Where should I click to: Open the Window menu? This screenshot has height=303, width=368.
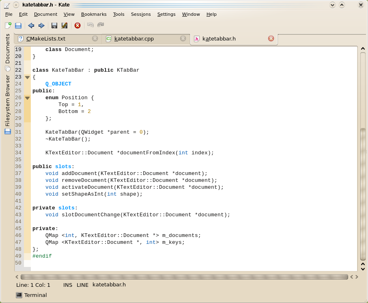(x=191, y=14)
